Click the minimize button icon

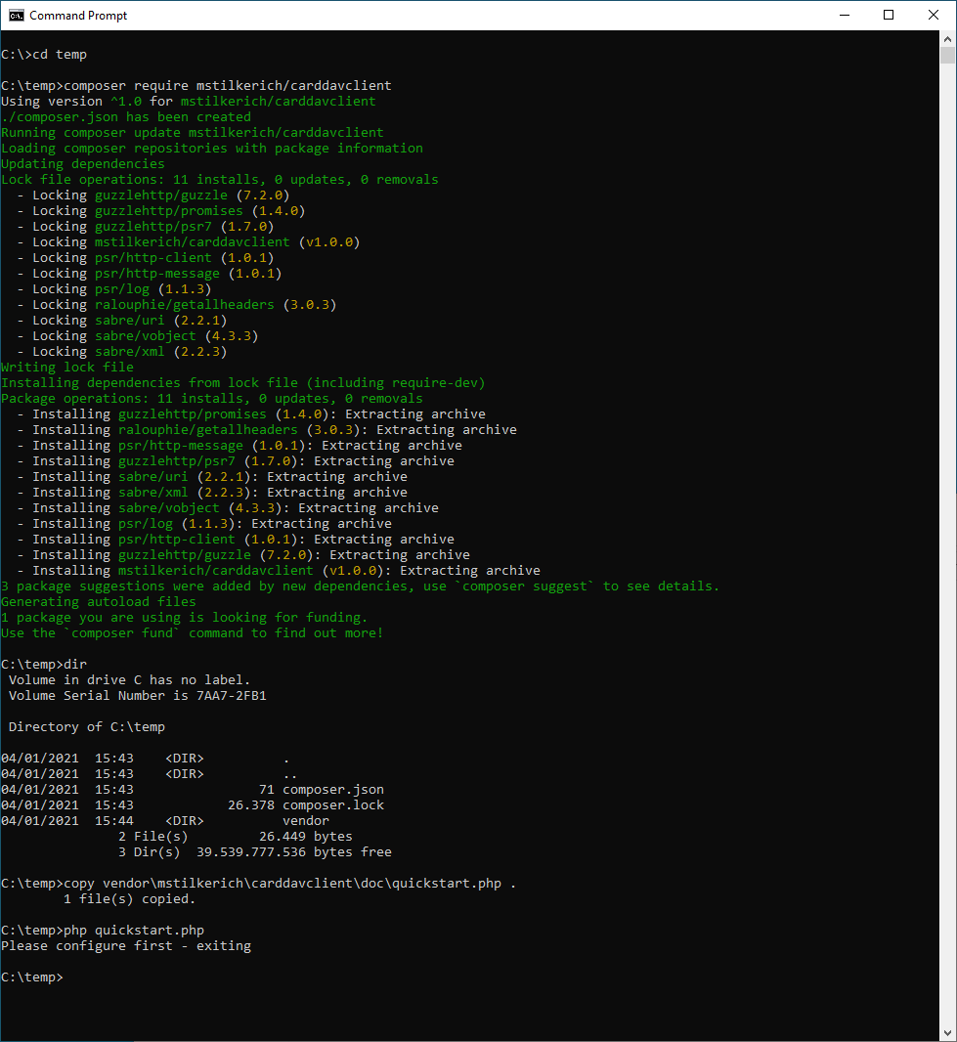click(x=845, y=15)
